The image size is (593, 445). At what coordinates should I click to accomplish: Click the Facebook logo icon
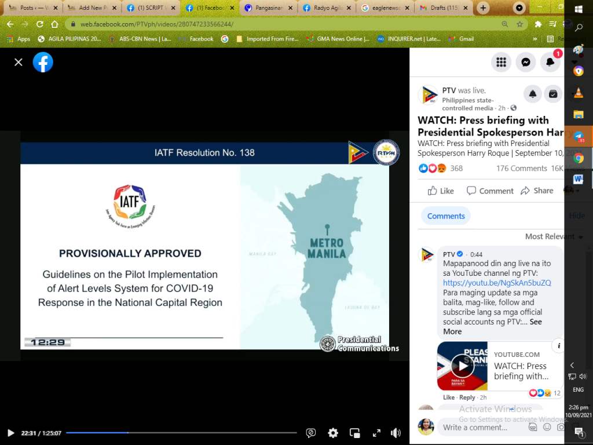(43, 62)
